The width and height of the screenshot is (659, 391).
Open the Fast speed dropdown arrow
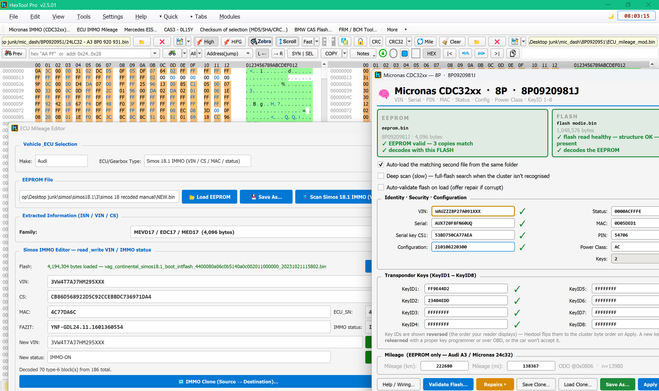(317, 42)
